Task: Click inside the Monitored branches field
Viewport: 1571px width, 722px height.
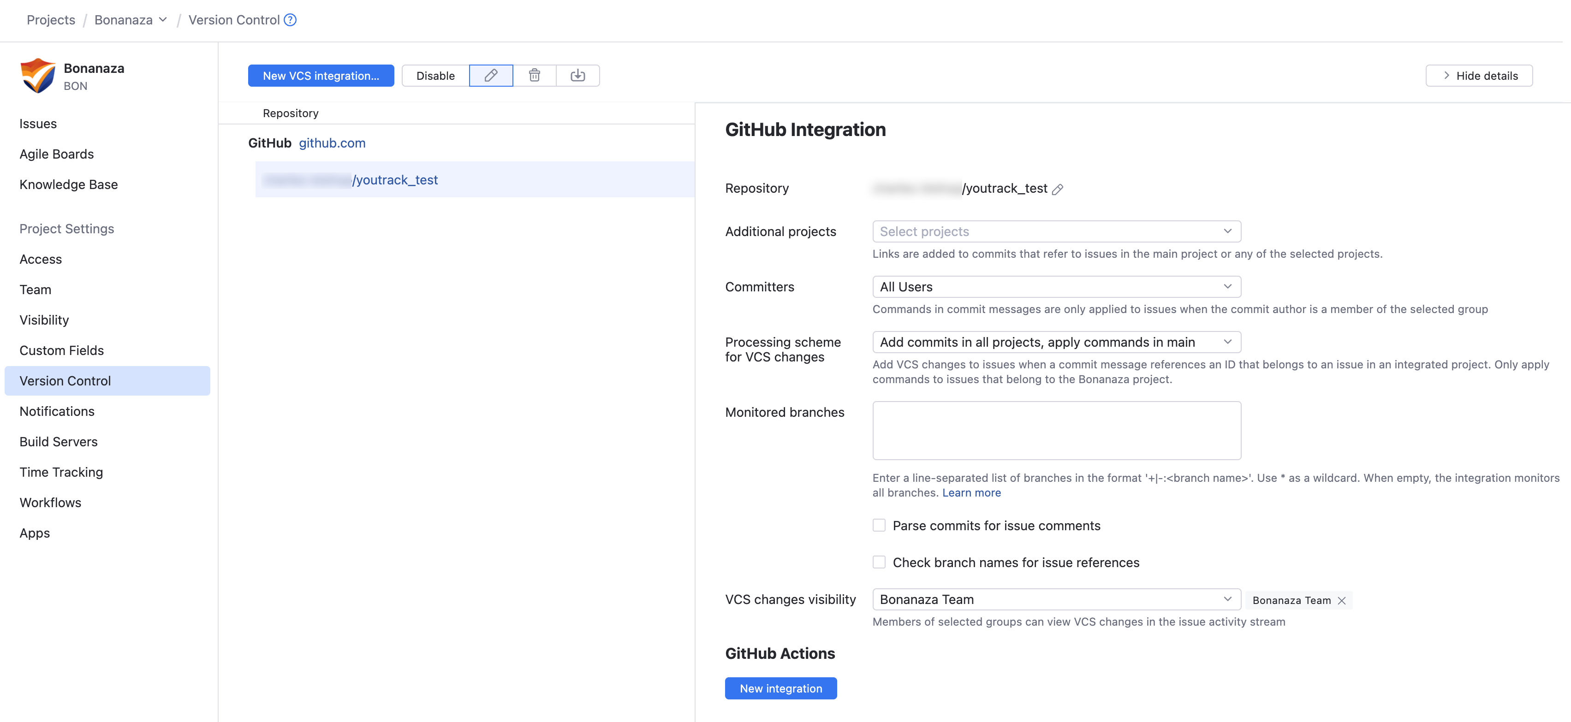Action: 1056,431
